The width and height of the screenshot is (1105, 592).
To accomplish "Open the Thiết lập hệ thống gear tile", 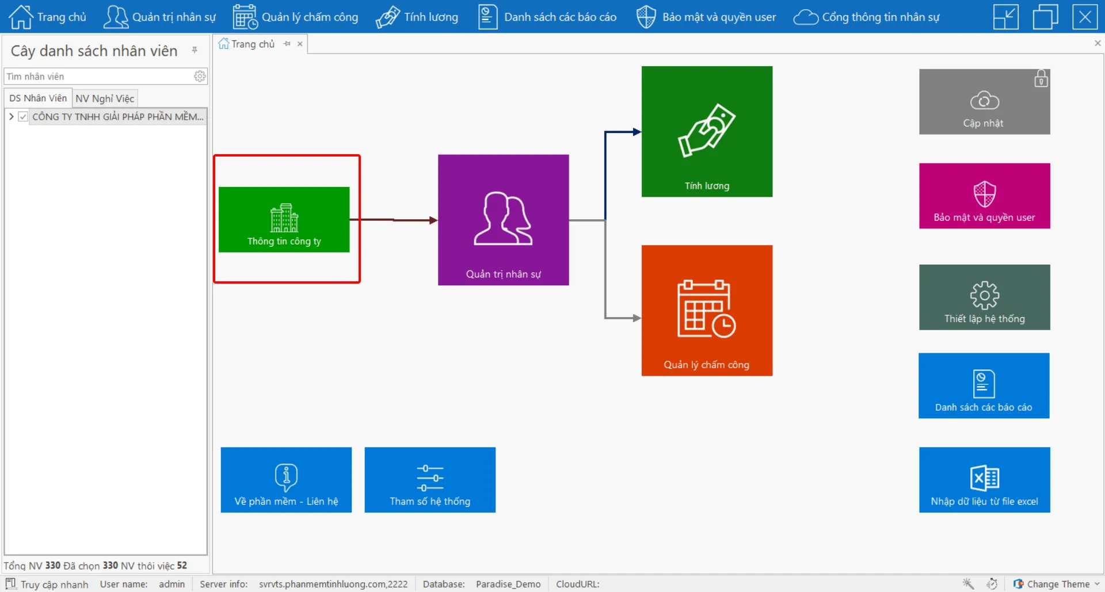I will (x=984, y=297).
